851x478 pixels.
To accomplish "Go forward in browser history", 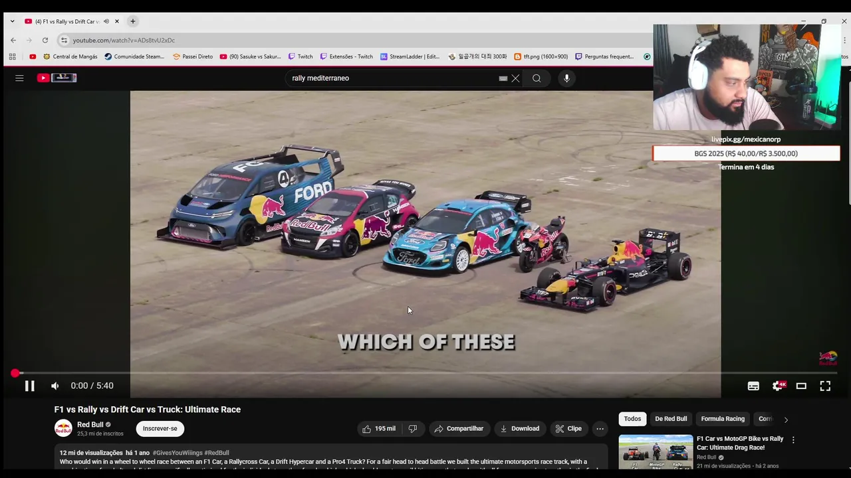I will tap(29, 40).
